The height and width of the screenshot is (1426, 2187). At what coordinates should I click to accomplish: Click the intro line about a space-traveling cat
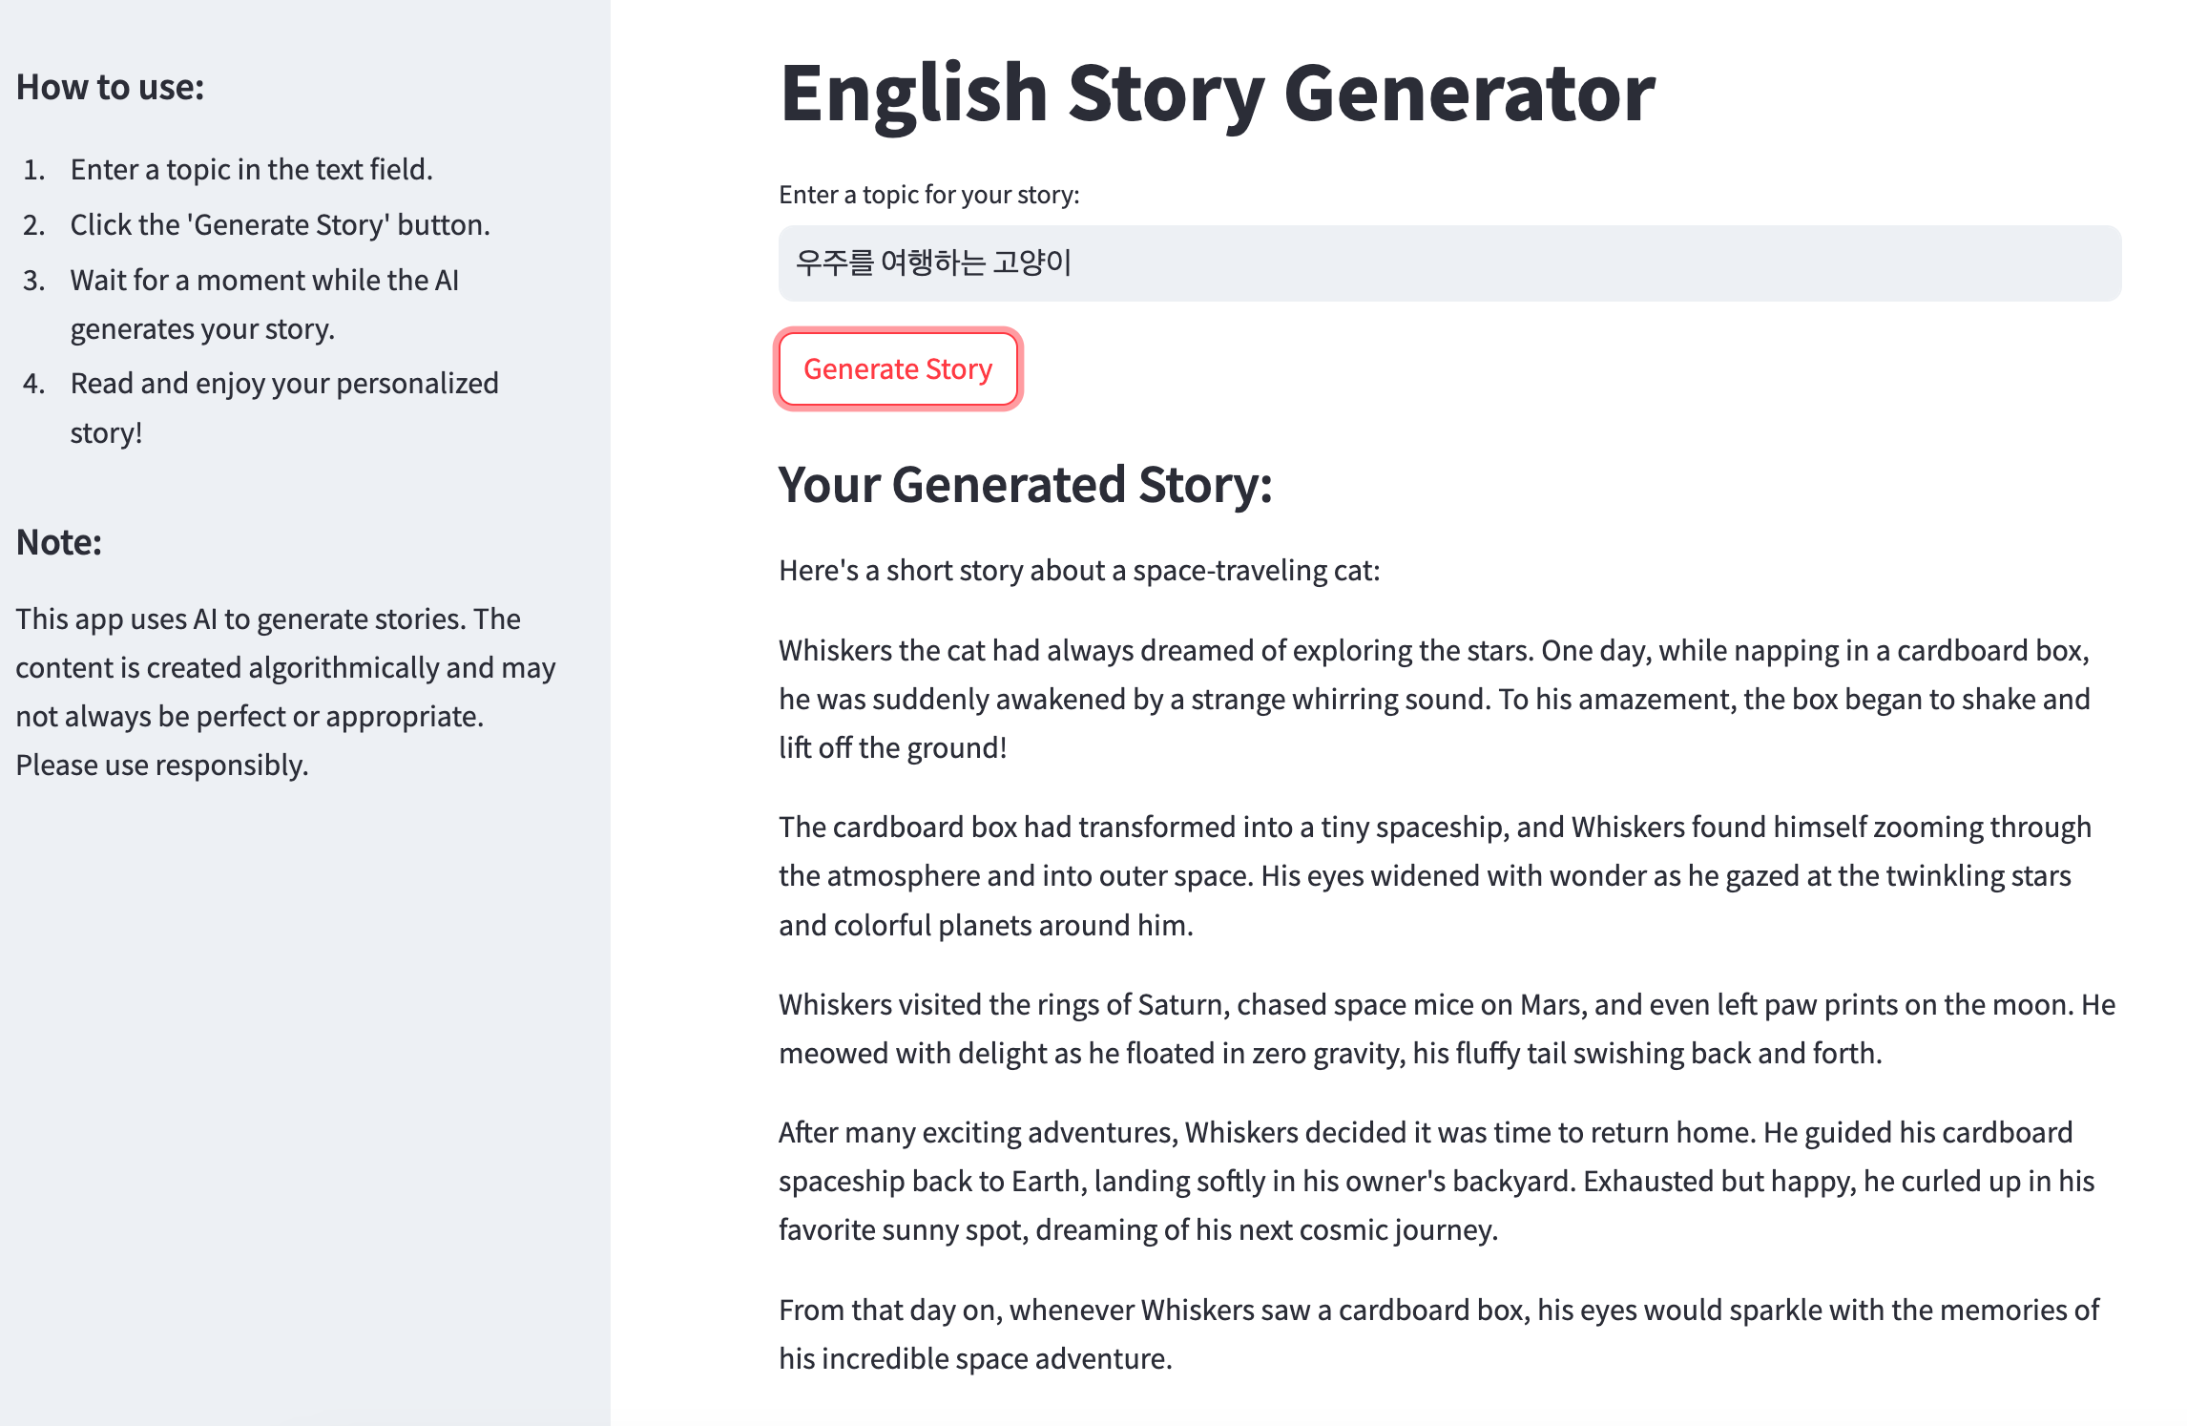point(1079,571)
